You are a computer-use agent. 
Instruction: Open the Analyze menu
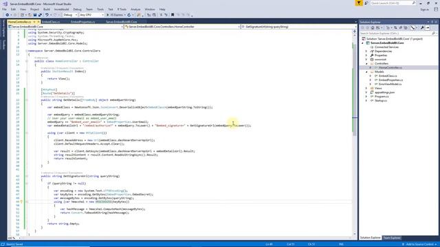coord(135,9)
